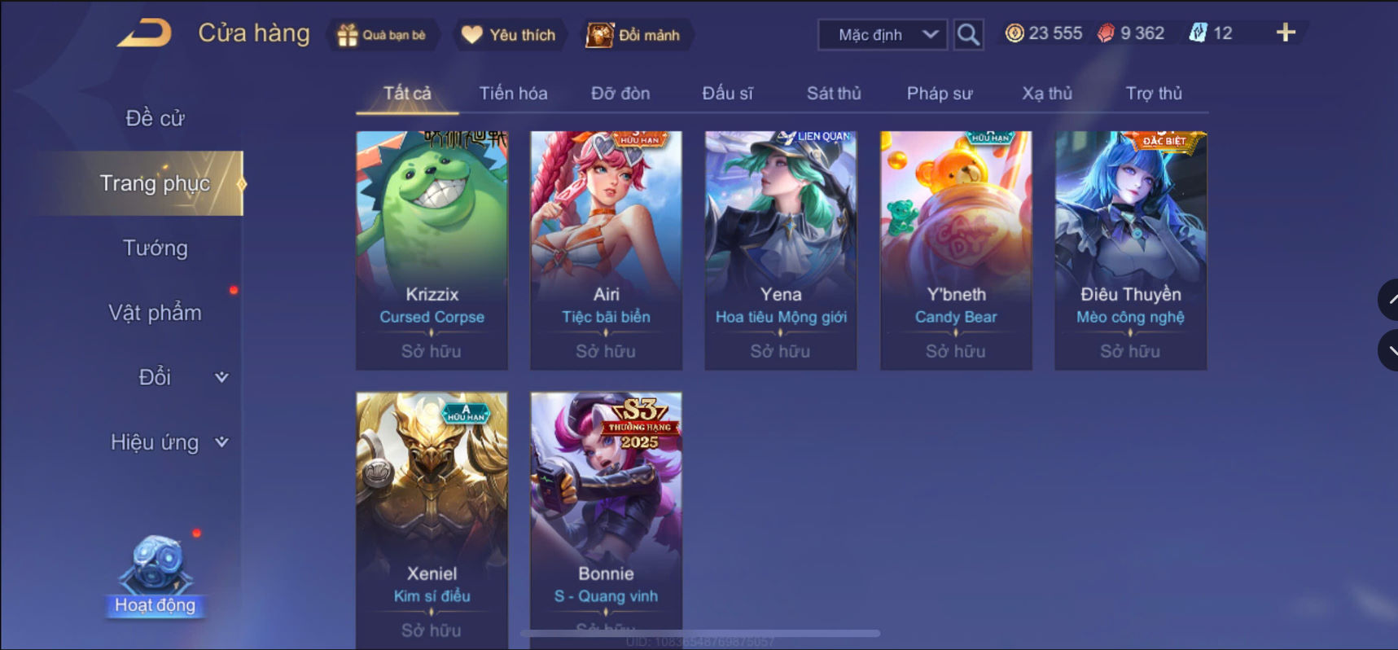The height and width of the screenshot is (650, 1398).
Task: Open the search magnifier icon
Action: (x=968, y=35)
